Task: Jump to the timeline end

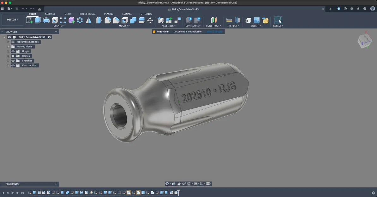Action: point(22,193)
